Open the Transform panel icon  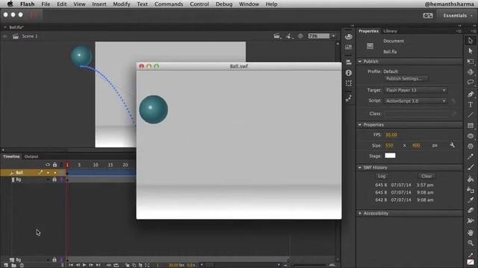coord(349,83)
